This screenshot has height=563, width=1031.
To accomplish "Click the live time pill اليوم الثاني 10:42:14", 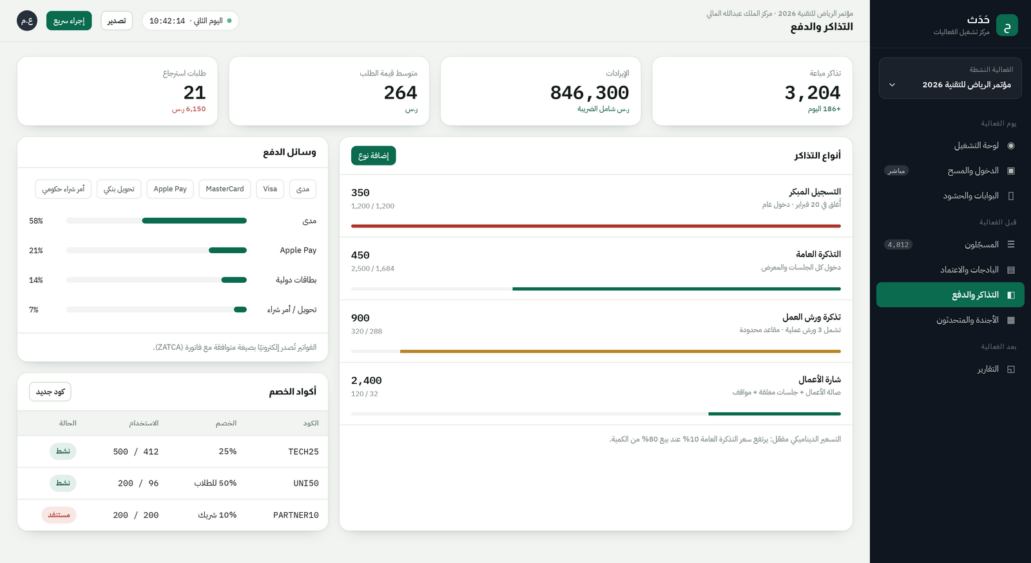I will pos(190,21).
